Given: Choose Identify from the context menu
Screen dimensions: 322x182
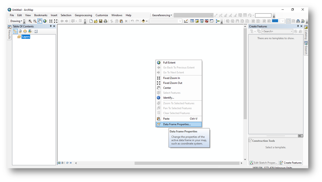Looking at the screenshot, I should (179, 98).
